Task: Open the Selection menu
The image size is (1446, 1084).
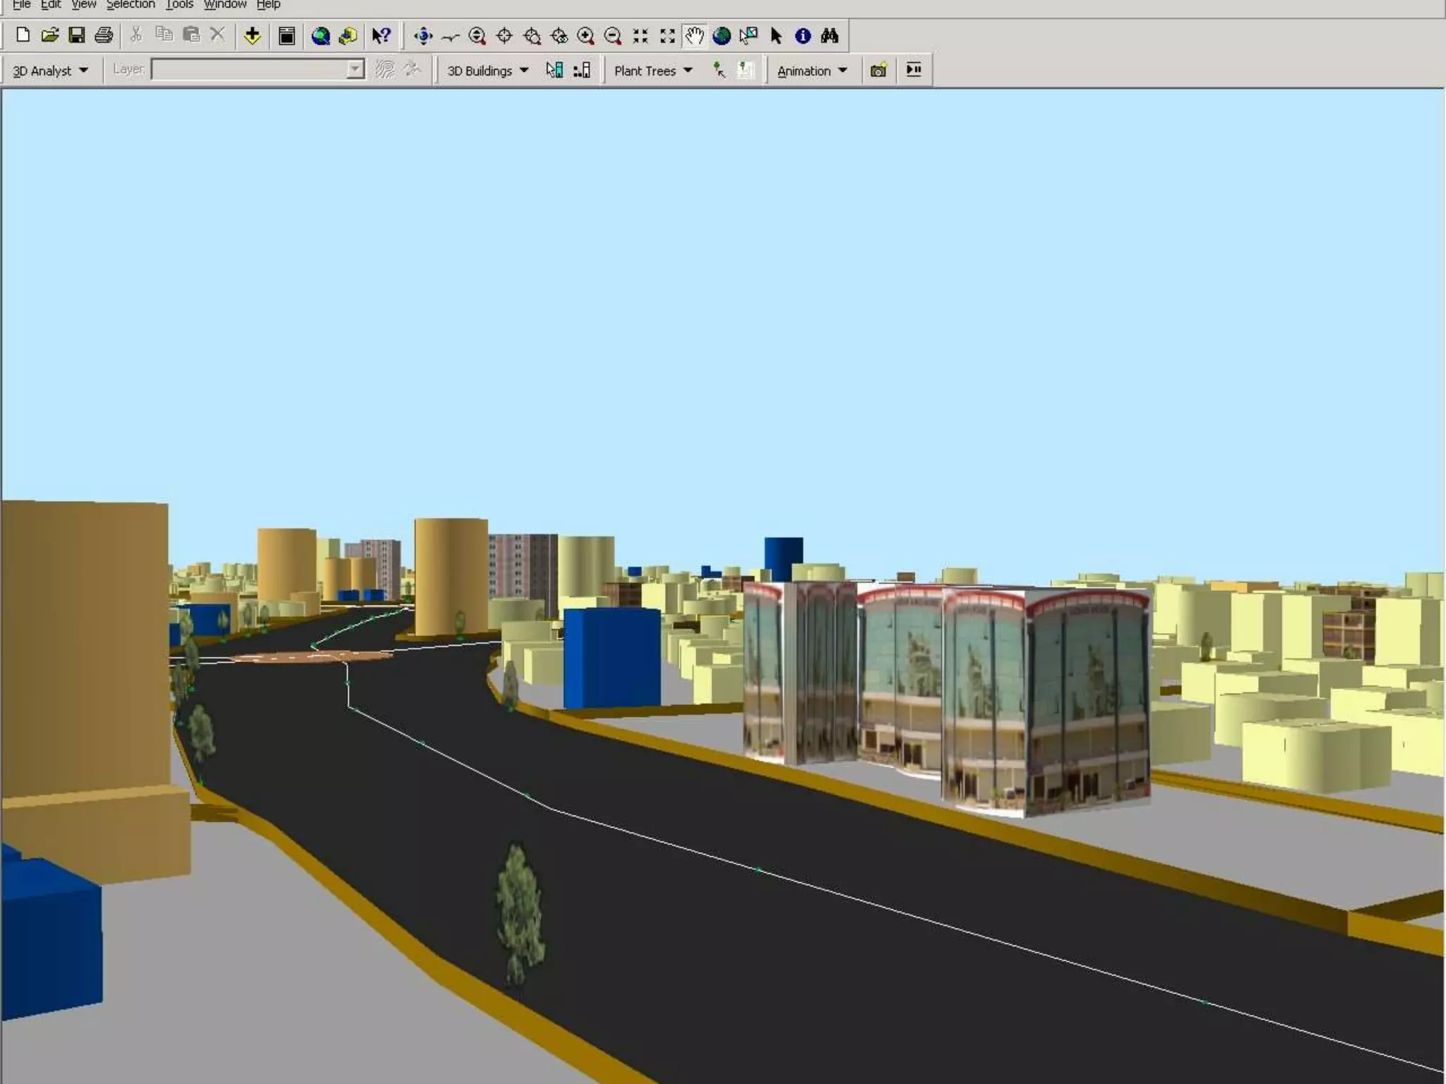Action: pyautogui.click(x=131, y=5)
